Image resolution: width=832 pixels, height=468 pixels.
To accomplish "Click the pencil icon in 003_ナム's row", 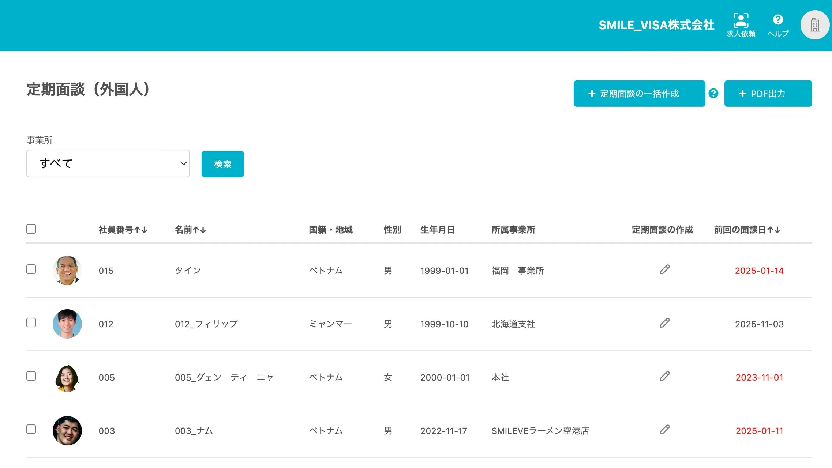I will (x=664, y=430).
